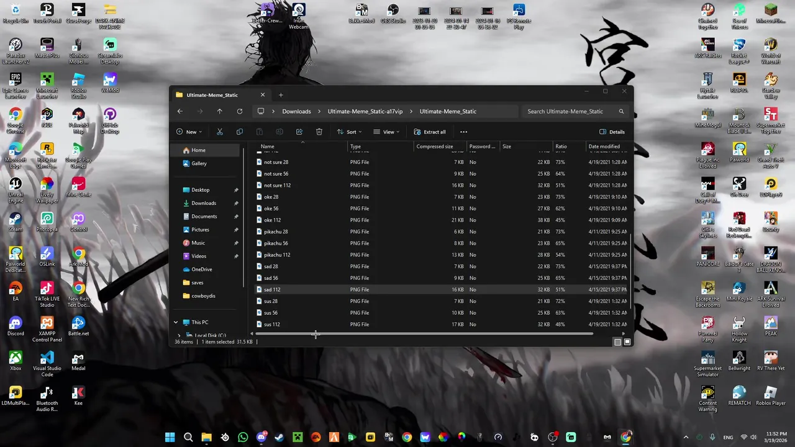Screen dimensions: 795x447
Task: Open Steam desktop shortcut
Action: (x=16, y=222)
